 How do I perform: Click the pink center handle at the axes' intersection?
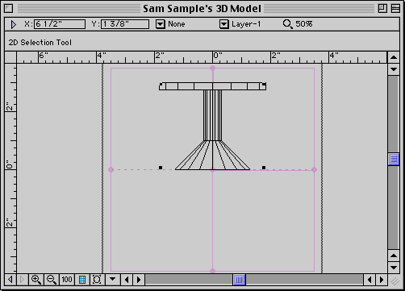pyautogui.click(x=212, y=170)
